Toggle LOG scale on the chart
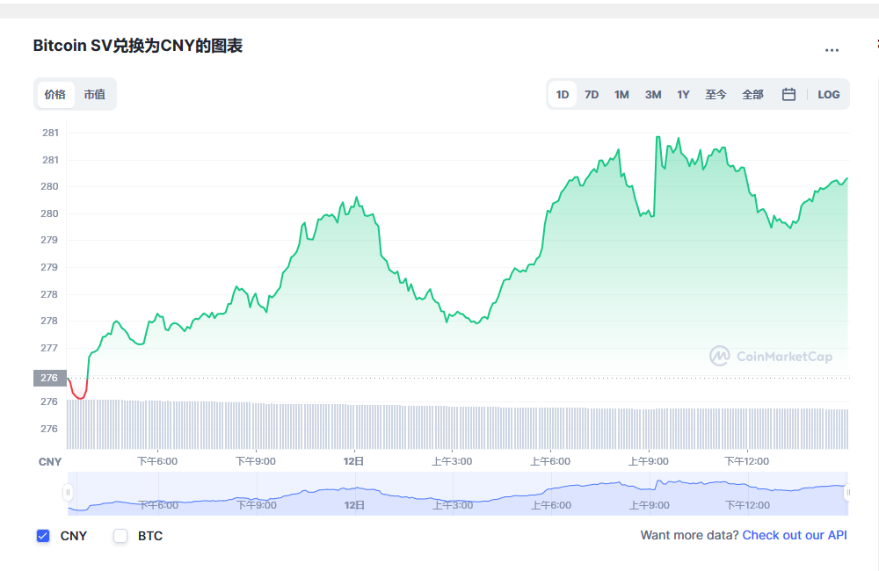The width and height of the screenshot is (879, 571). 829,94
